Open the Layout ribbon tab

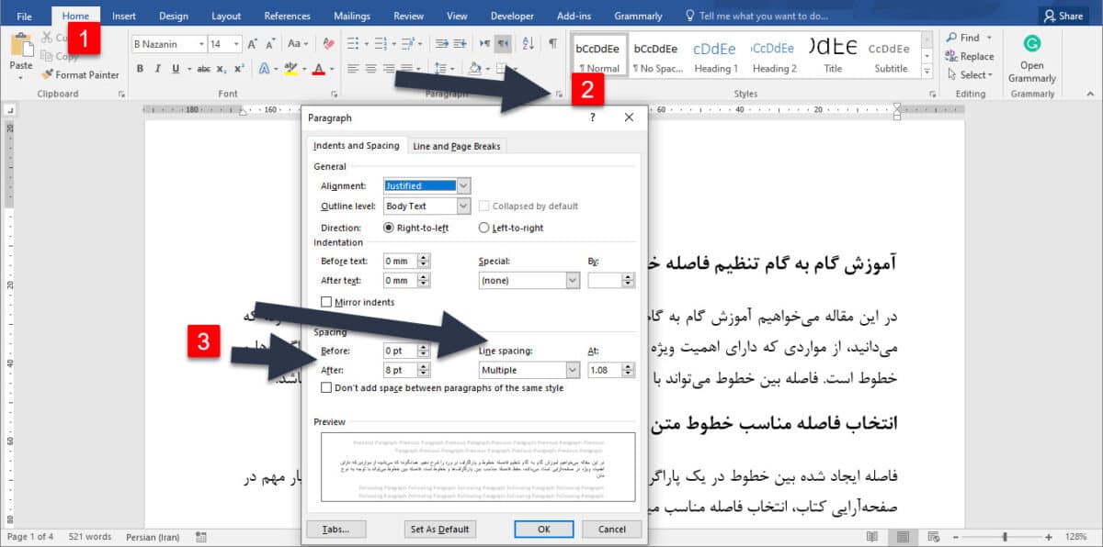(226, 16)
